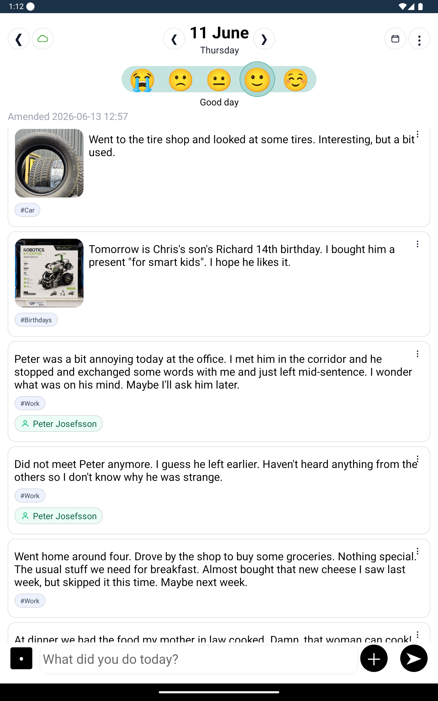
Task: Open first Peter Josefsson person chip
Action: click(59, 424)
